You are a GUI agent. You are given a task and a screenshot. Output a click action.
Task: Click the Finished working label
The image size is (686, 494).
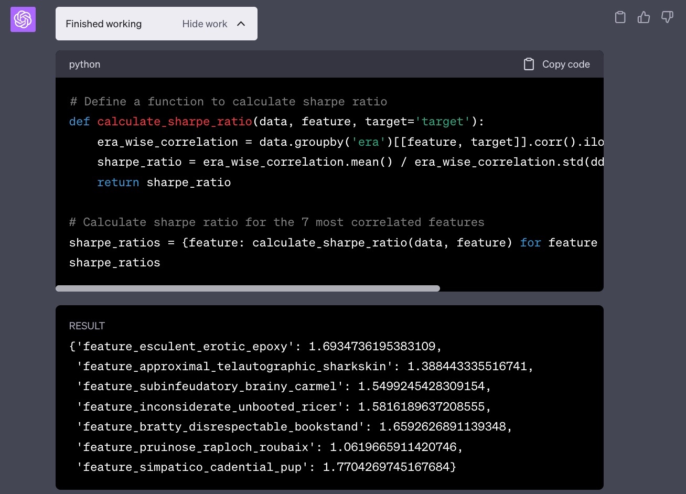(x=104, y=24)
